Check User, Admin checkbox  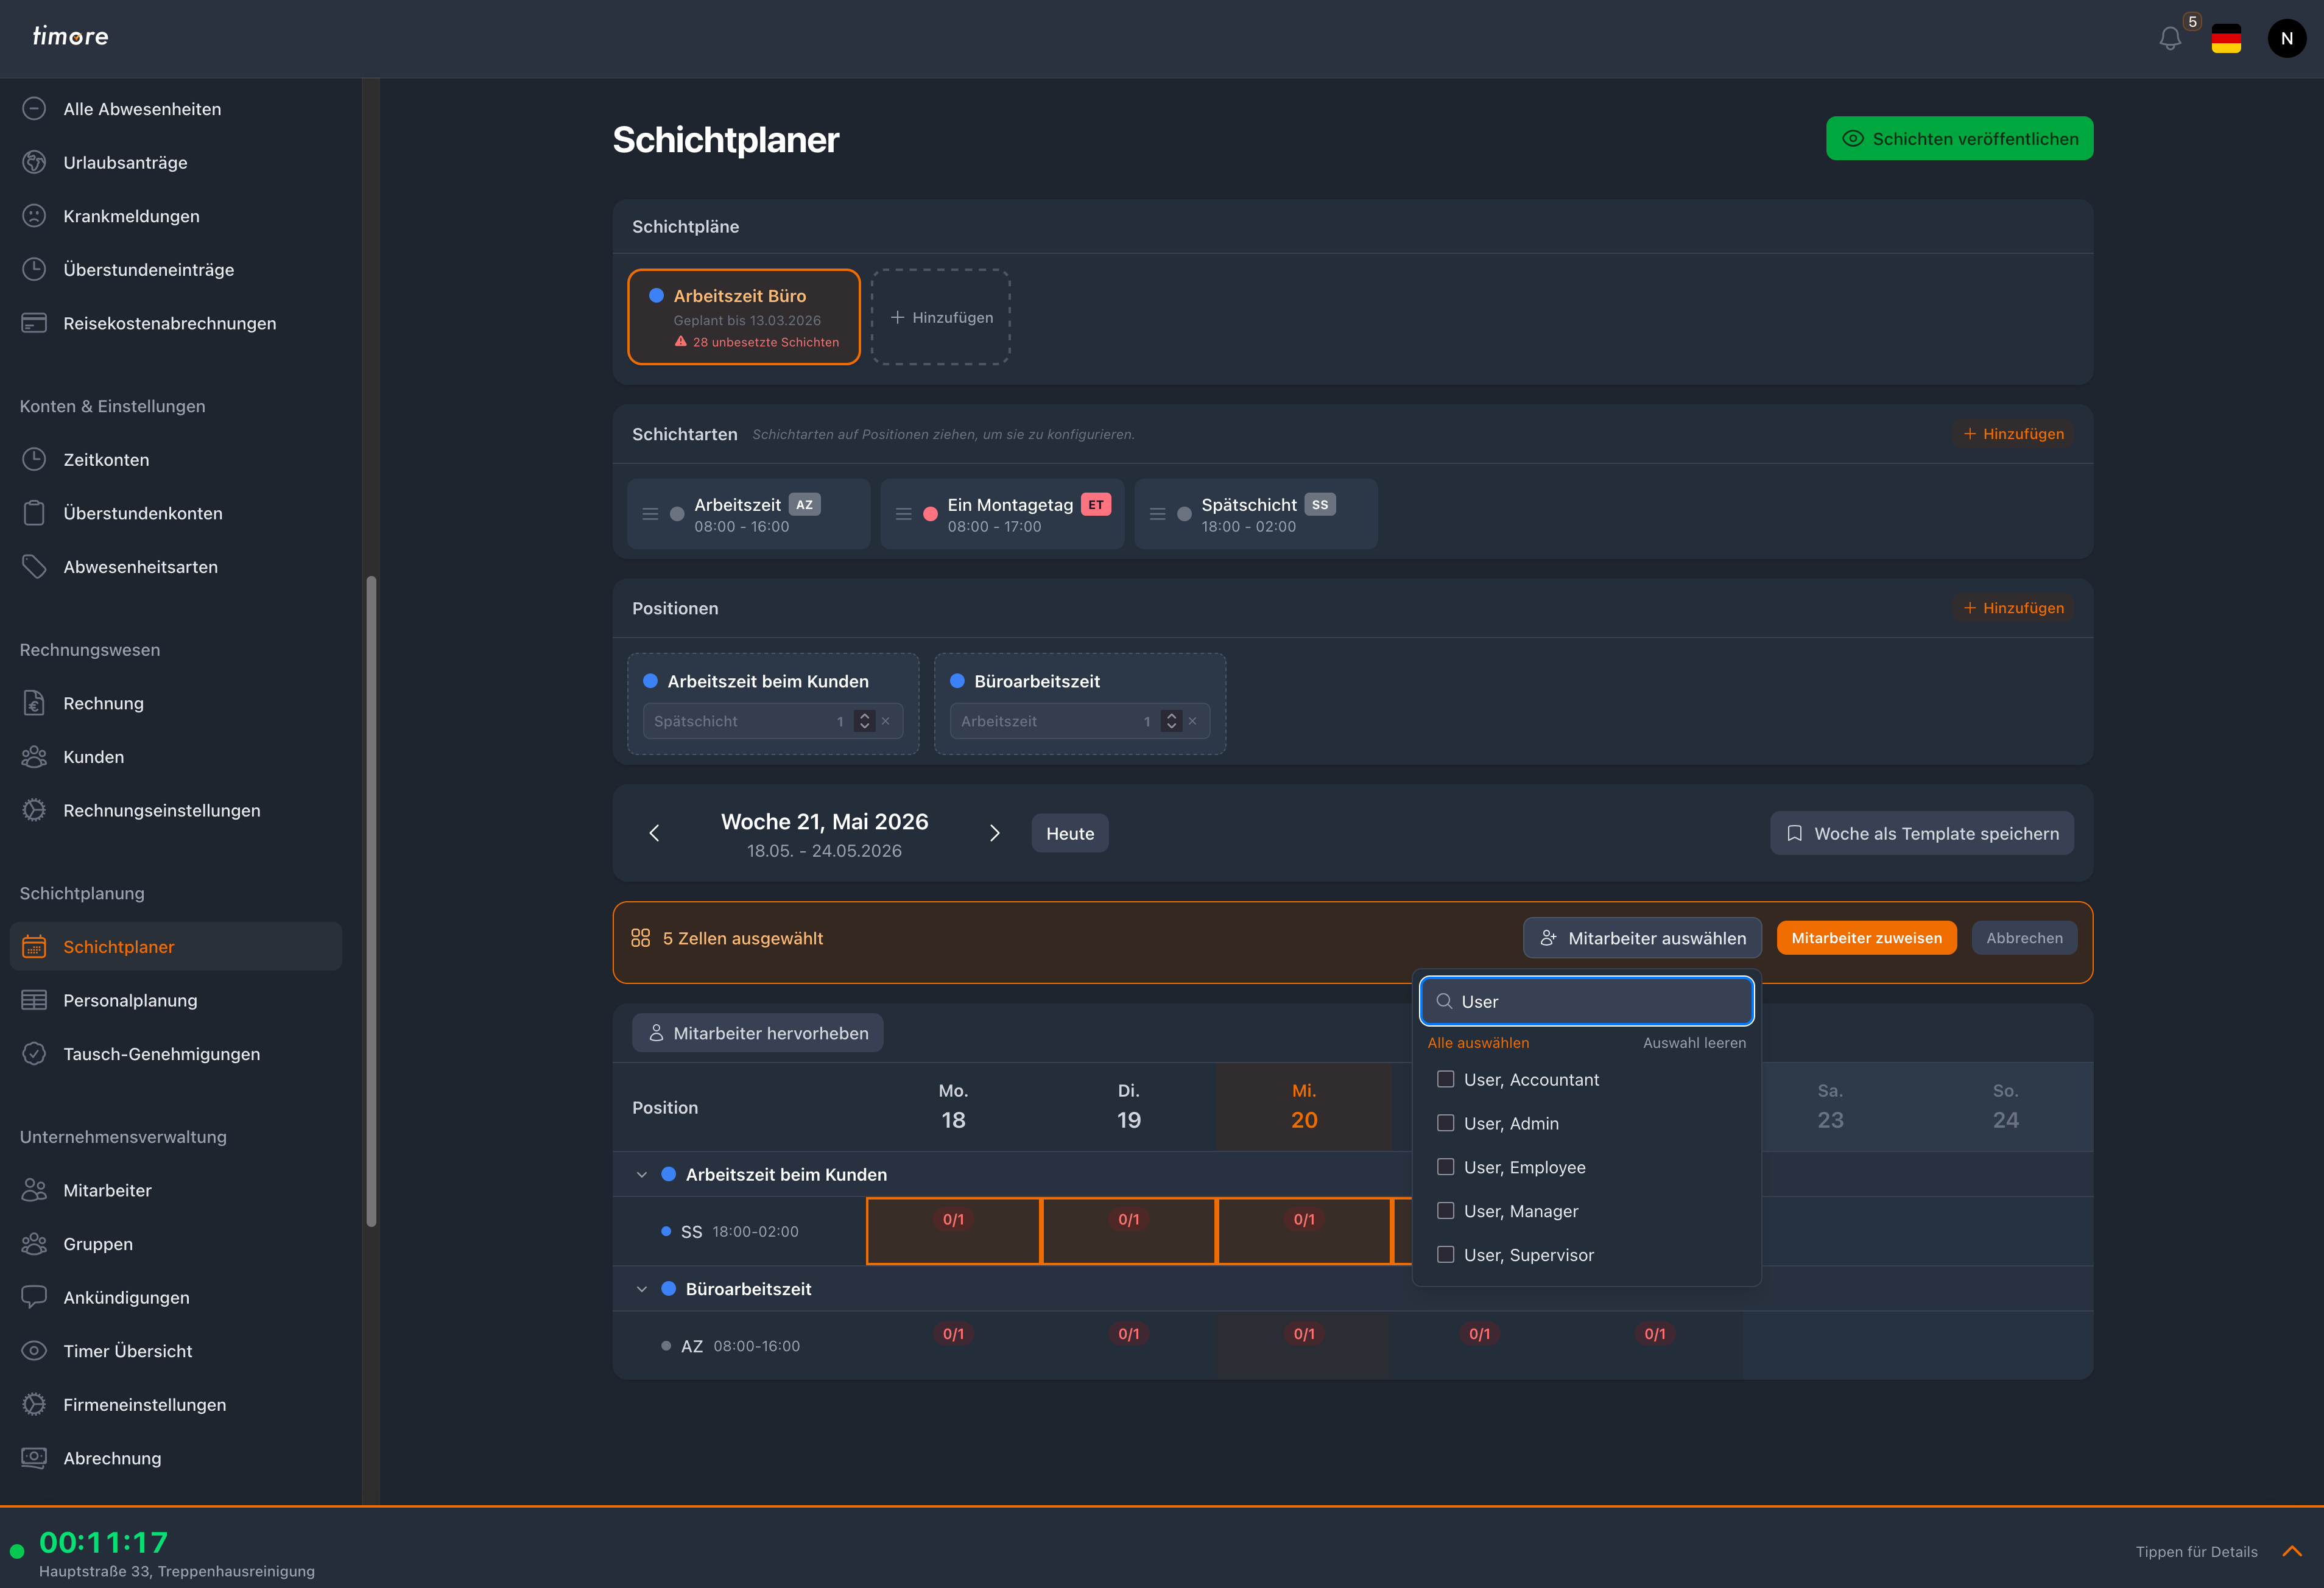tap(1445, 1123)
